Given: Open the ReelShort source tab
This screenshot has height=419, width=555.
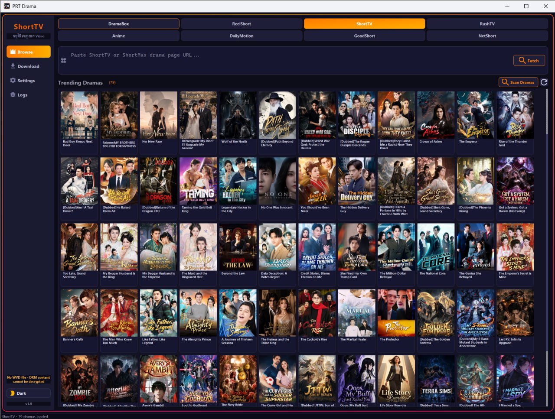Looking at the screenshot, I should click(x=242, y=24).
